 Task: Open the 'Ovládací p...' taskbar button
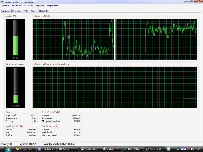pyautogui.click(x=46, y=149)
